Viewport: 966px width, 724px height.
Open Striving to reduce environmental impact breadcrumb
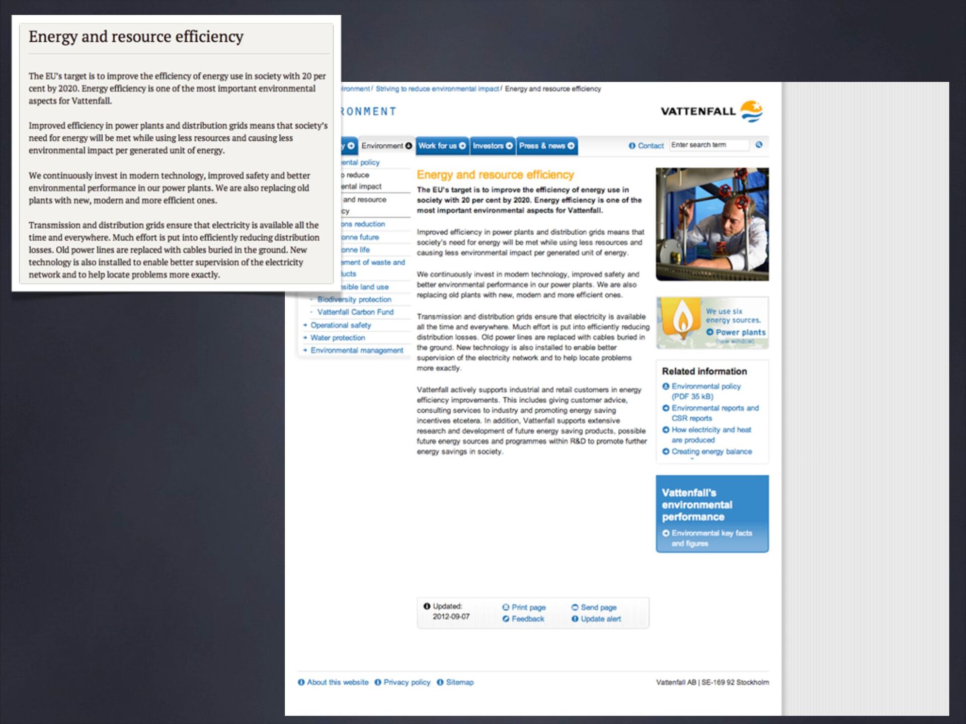pos(437,89)
